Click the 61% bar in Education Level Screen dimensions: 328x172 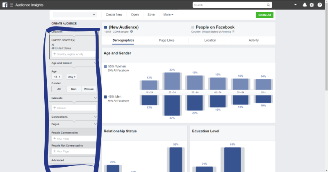232,160
